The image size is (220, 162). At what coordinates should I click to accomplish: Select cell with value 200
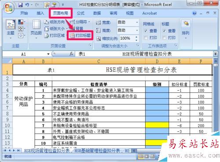(201, 125)
